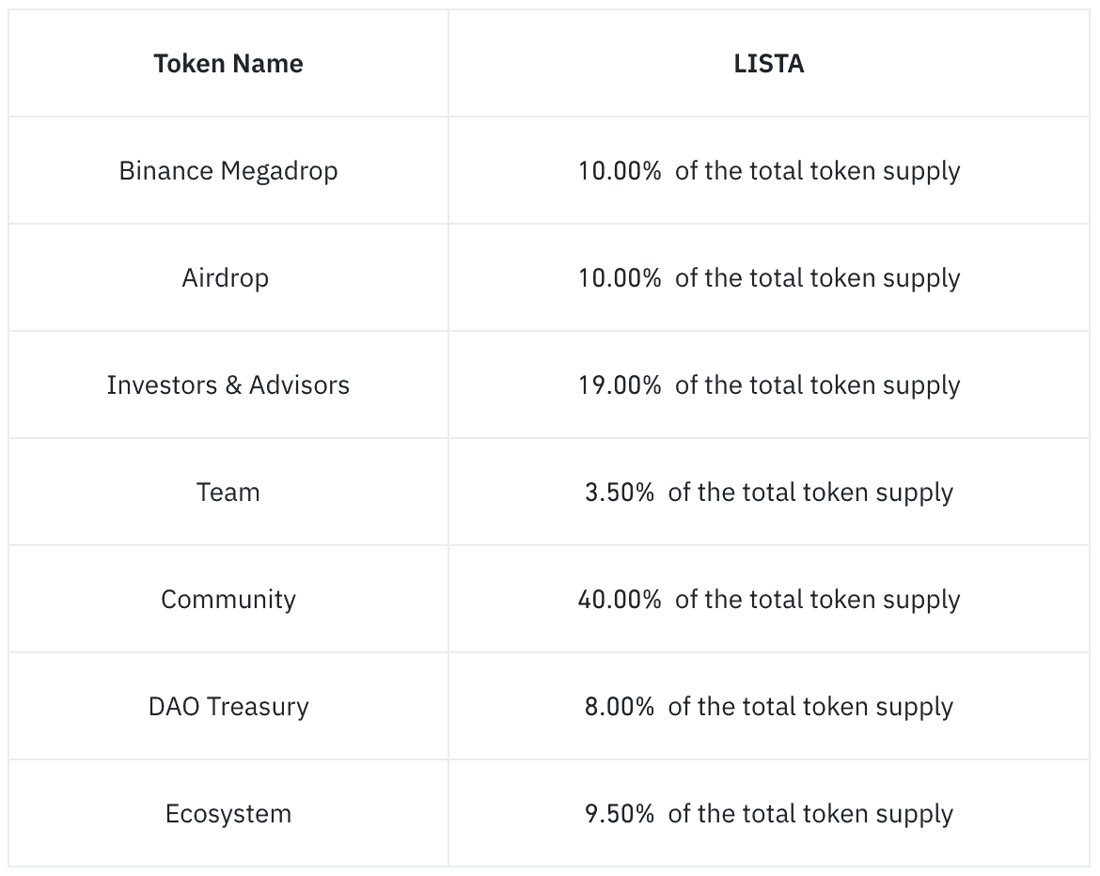
Task: Click the LISTA column header
Action: tap(769, 64)
